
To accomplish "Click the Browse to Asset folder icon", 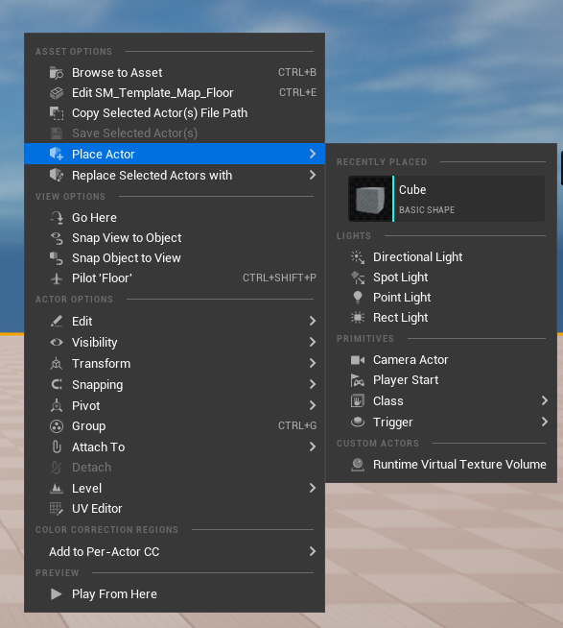I will [57, 73].
